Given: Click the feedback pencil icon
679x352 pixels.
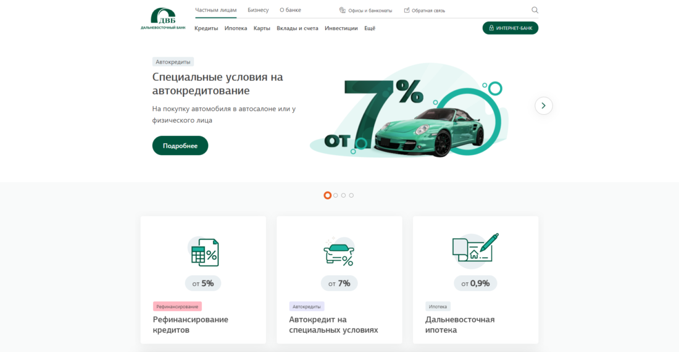Looking at the screenshot, I should point(407,10).
